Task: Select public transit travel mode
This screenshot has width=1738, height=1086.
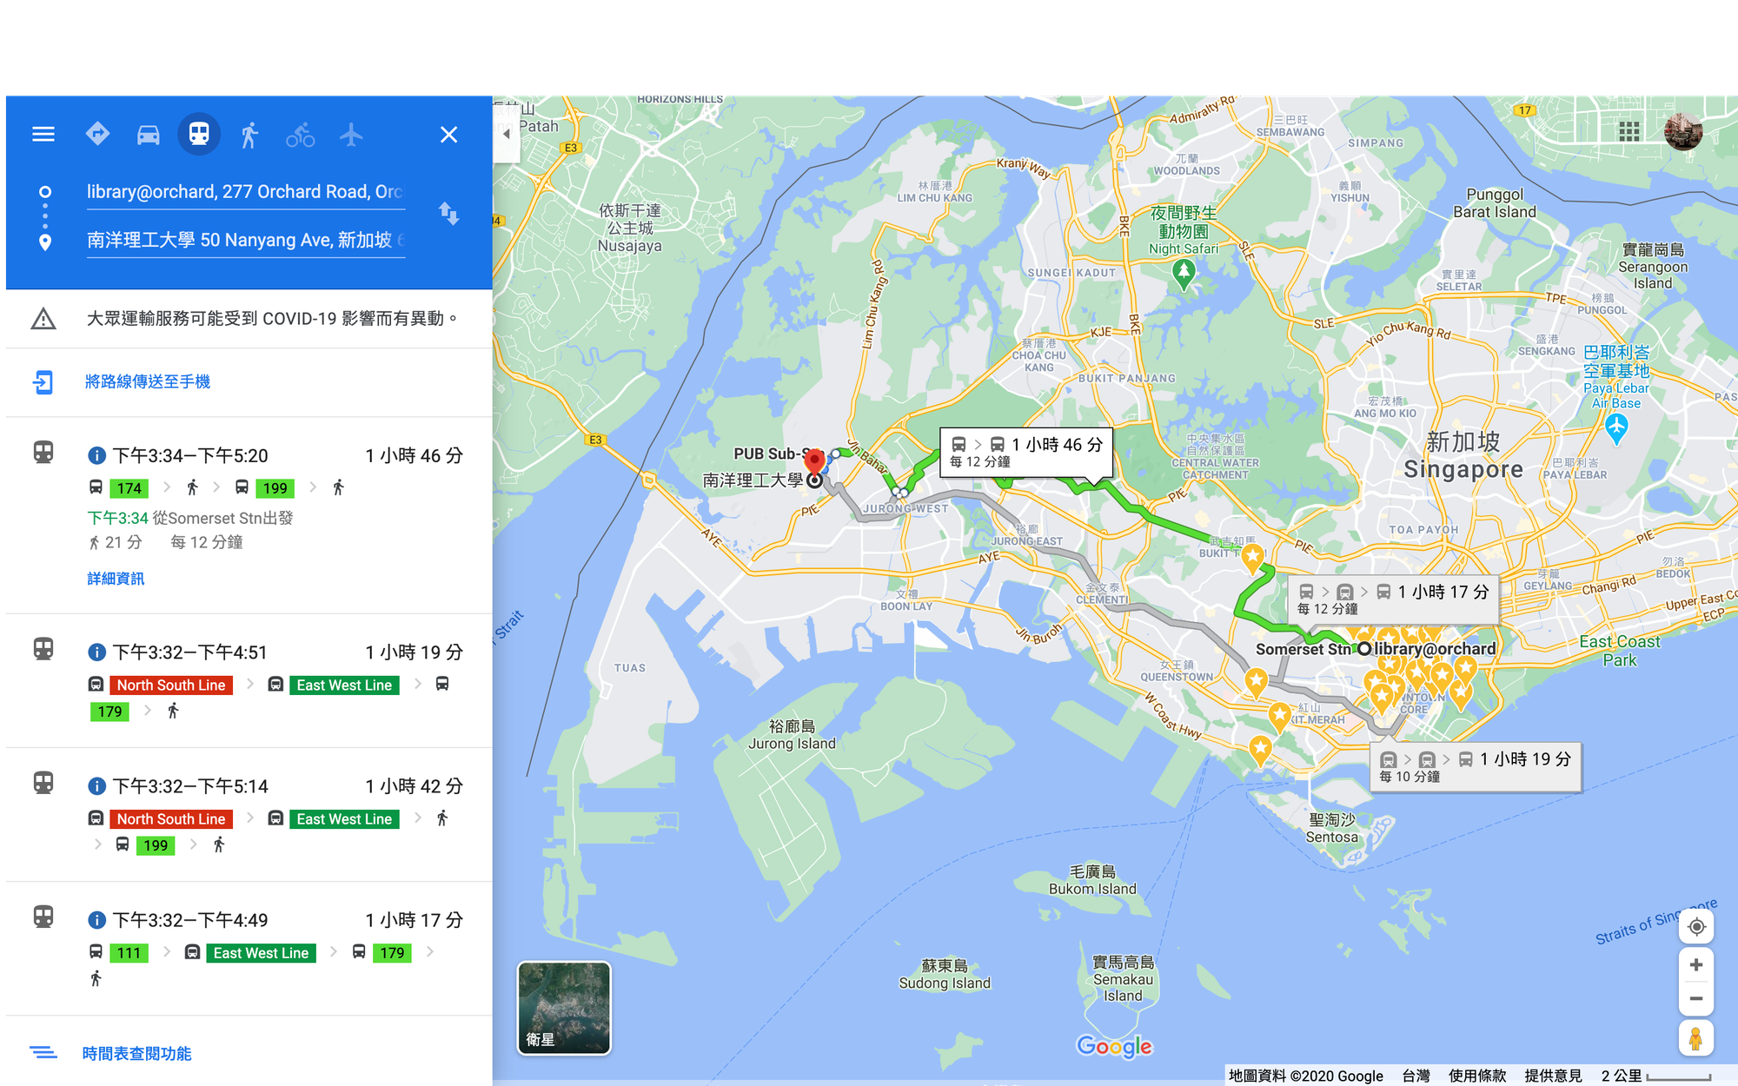Action: pyautogui.click(x=199, y=135)
